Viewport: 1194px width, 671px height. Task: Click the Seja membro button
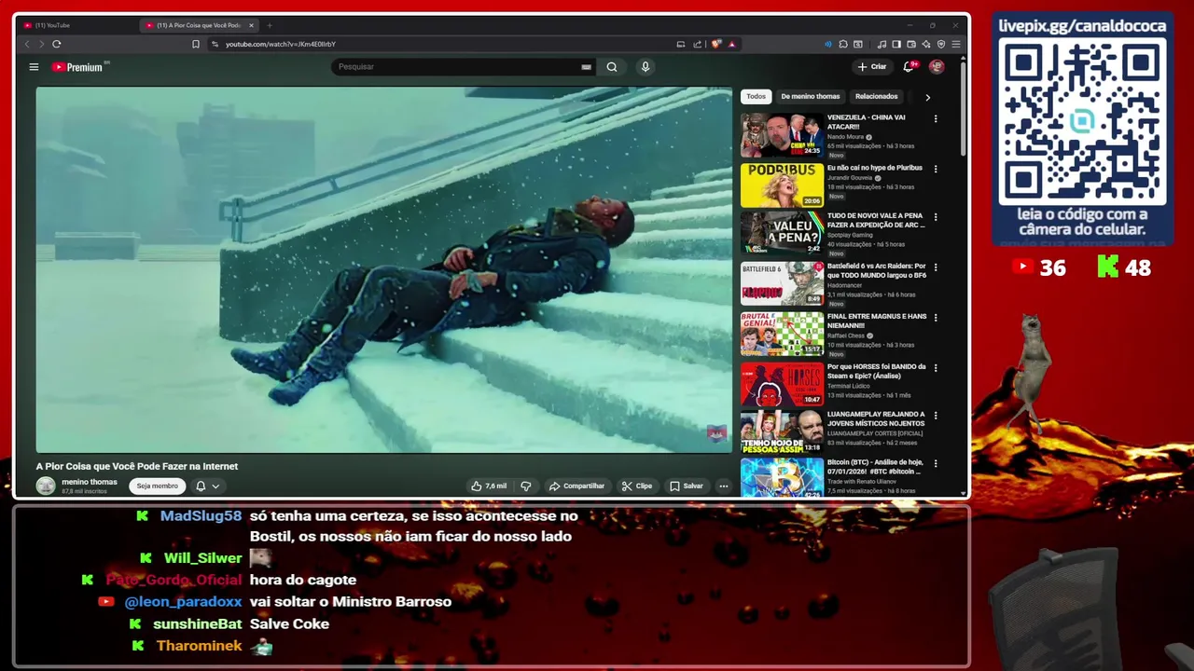tap(157, 486)
